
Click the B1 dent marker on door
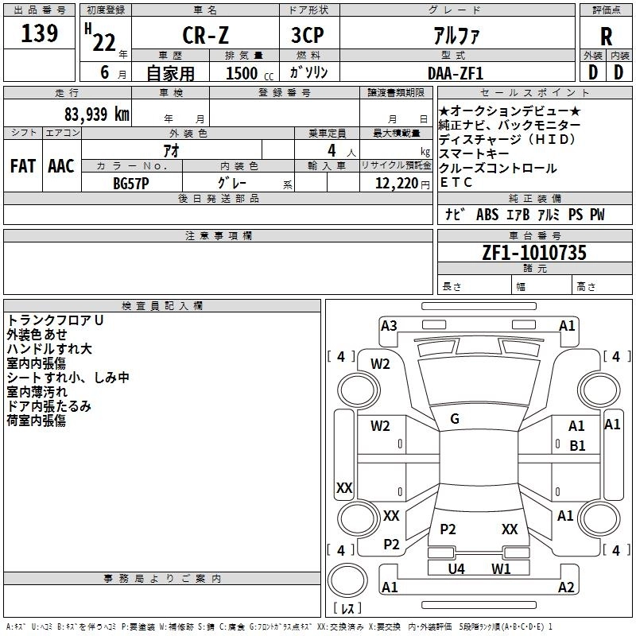click(577, 446)
